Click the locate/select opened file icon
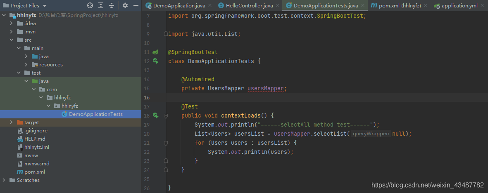 coord(90,6)
